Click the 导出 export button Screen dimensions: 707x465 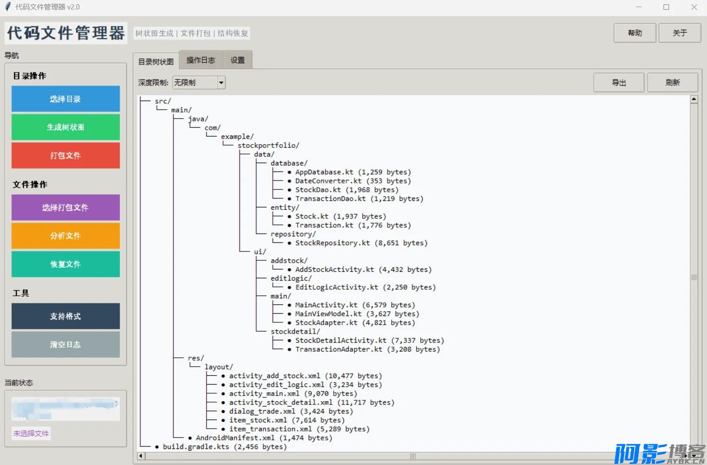[x=619, y=83]
